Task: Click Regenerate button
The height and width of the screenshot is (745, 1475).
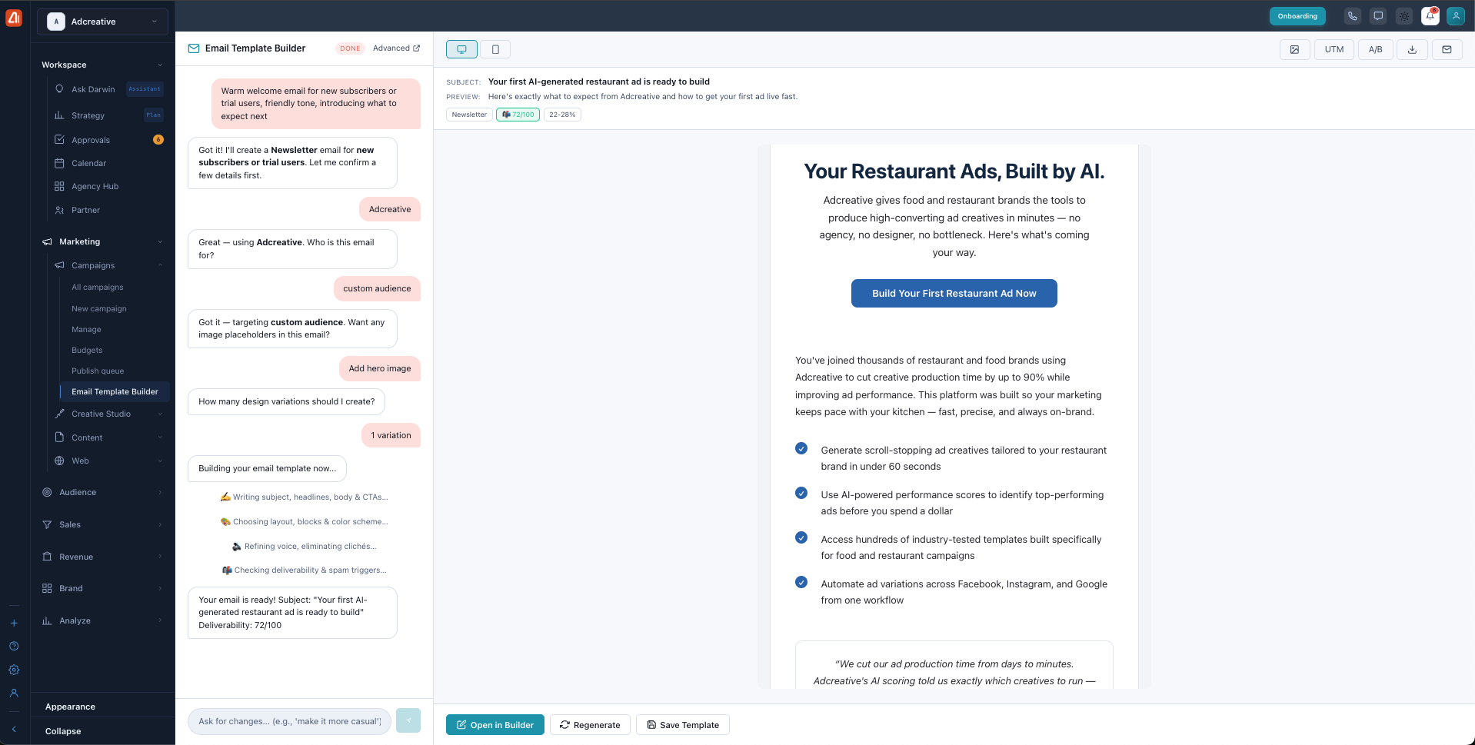Action: 590,725
